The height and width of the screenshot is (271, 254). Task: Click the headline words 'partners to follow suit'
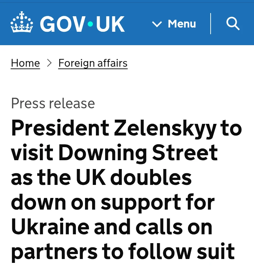point(123,252)
